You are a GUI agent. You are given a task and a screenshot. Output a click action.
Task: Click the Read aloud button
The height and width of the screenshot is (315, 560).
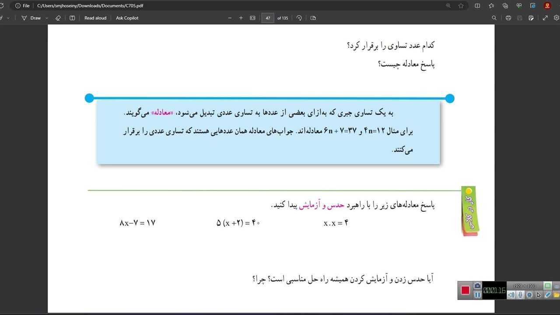pos(95,18)
